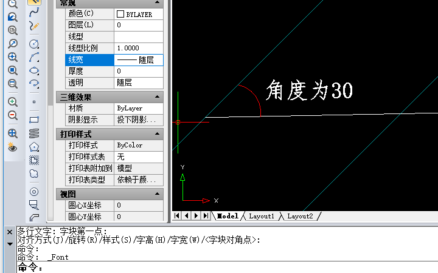Select the text 角度为30 in drawing
This screenshot has height=273, width=438.
(309, 90)
